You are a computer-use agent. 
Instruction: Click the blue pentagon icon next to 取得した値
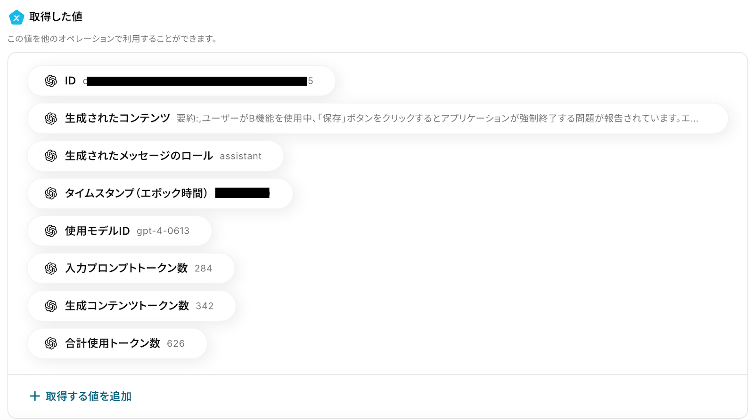(16, 17)
